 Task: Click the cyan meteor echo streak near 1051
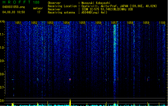pyautogui.click(x=13, y=79)
